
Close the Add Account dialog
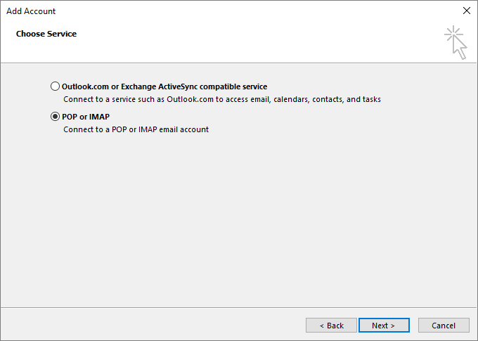[466, 11]
